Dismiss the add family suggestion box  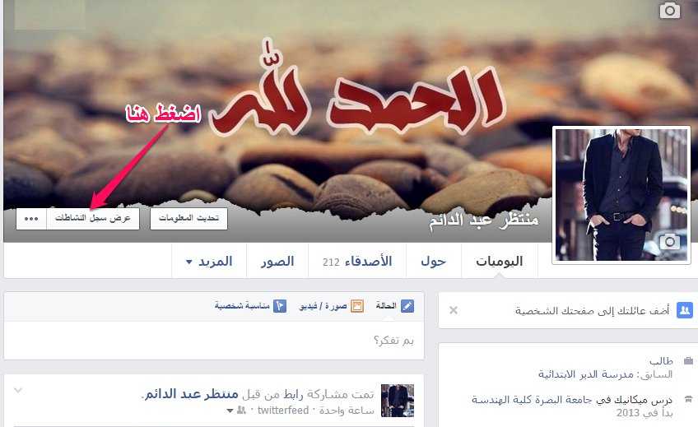click(454, 310)
